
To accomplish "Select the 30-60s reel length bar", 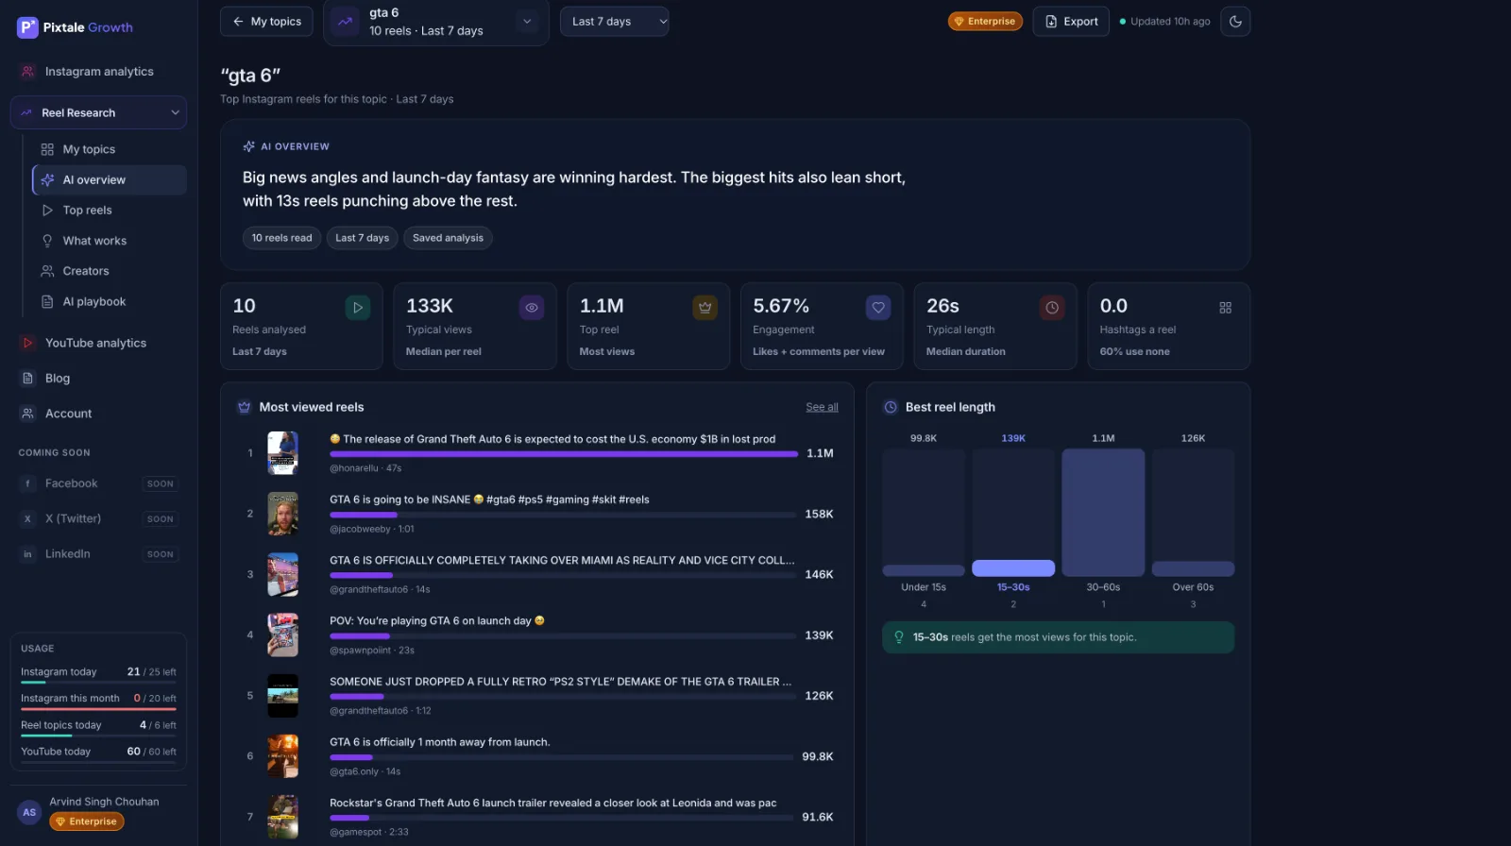I will click(1103, 513).
